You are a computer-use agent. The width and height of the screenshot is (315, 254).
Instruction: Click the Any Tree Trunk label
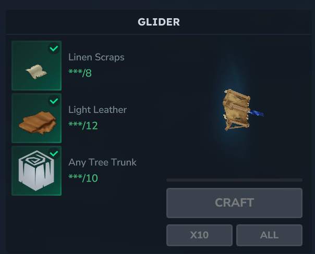[102, 162]
